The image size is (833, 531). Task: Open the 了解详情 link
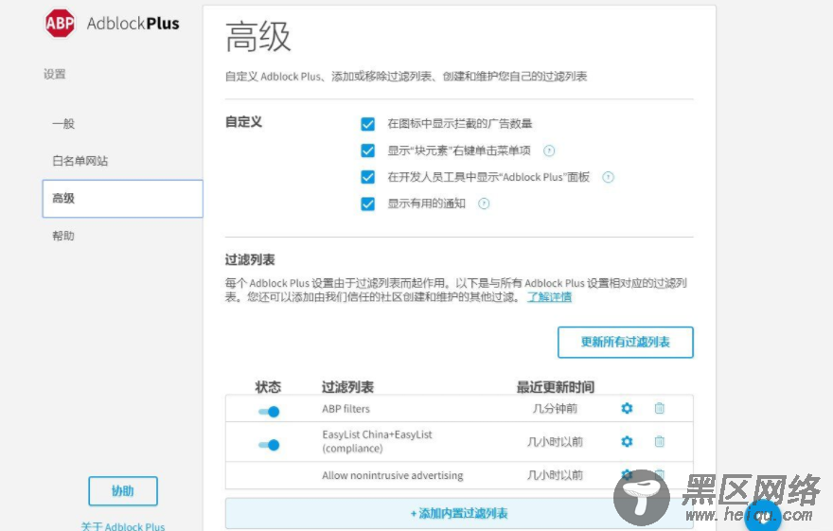coord(549,297)
